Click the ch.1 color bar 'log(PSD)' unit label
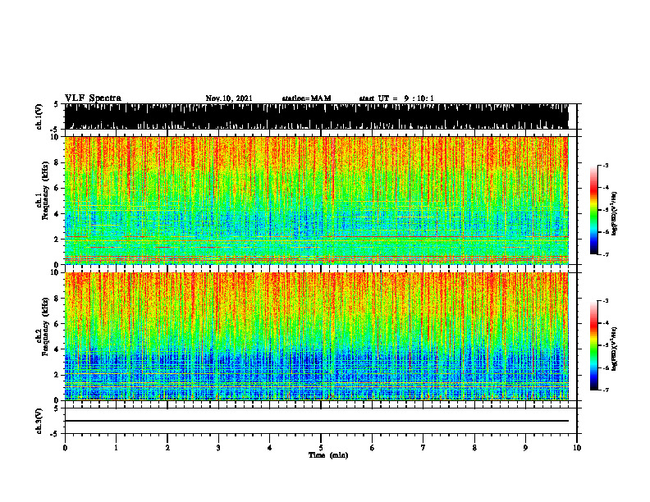Viewport: 650px width, 502px height. (615, 213)
